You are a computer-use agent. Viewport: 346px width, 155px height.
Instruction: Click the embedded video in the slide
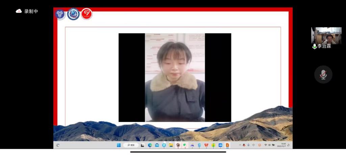[175, 77]
